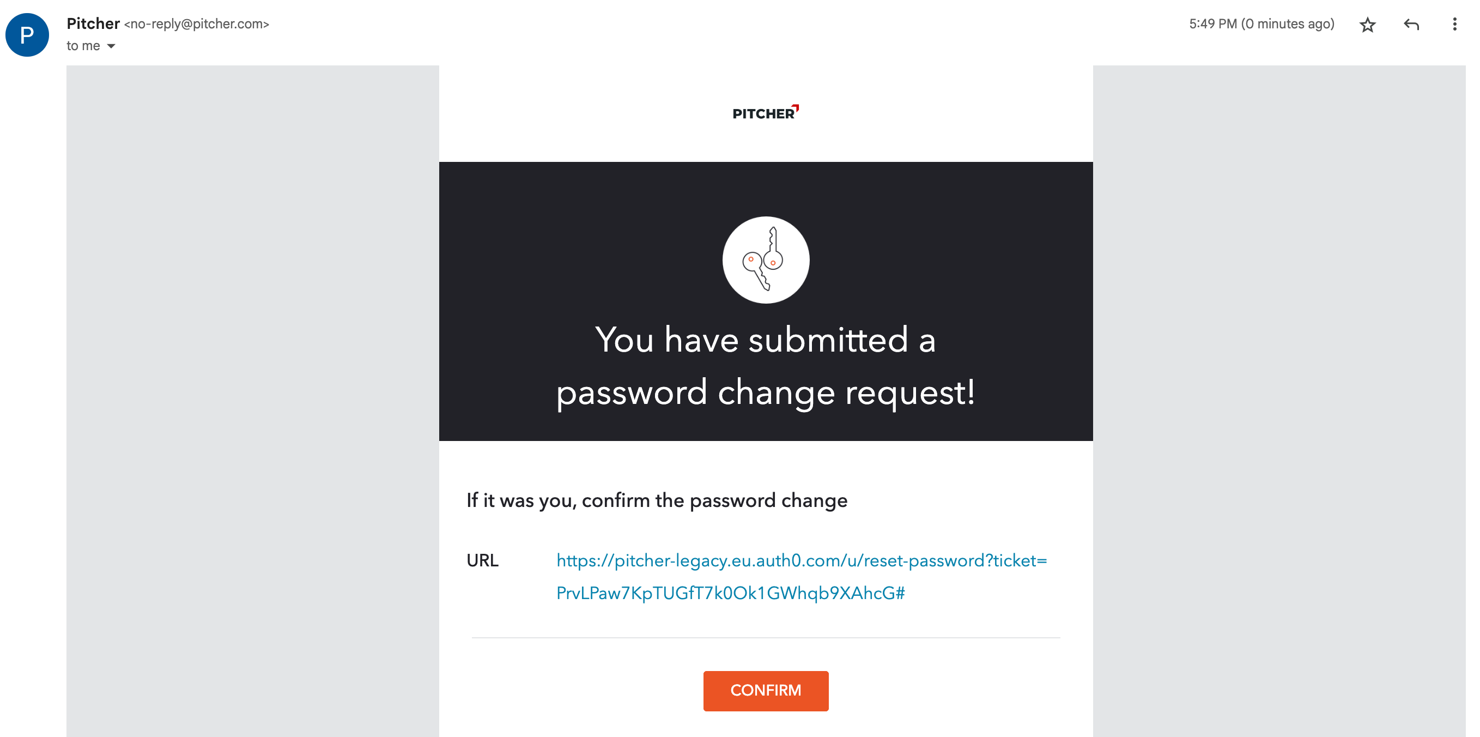Click the keys icon in the white circle
The width and height of the screenshot is (1480, 737).
(765, 260)
